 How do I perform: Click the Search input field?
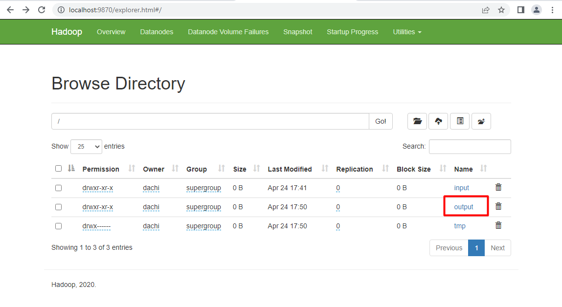(470, 147)
